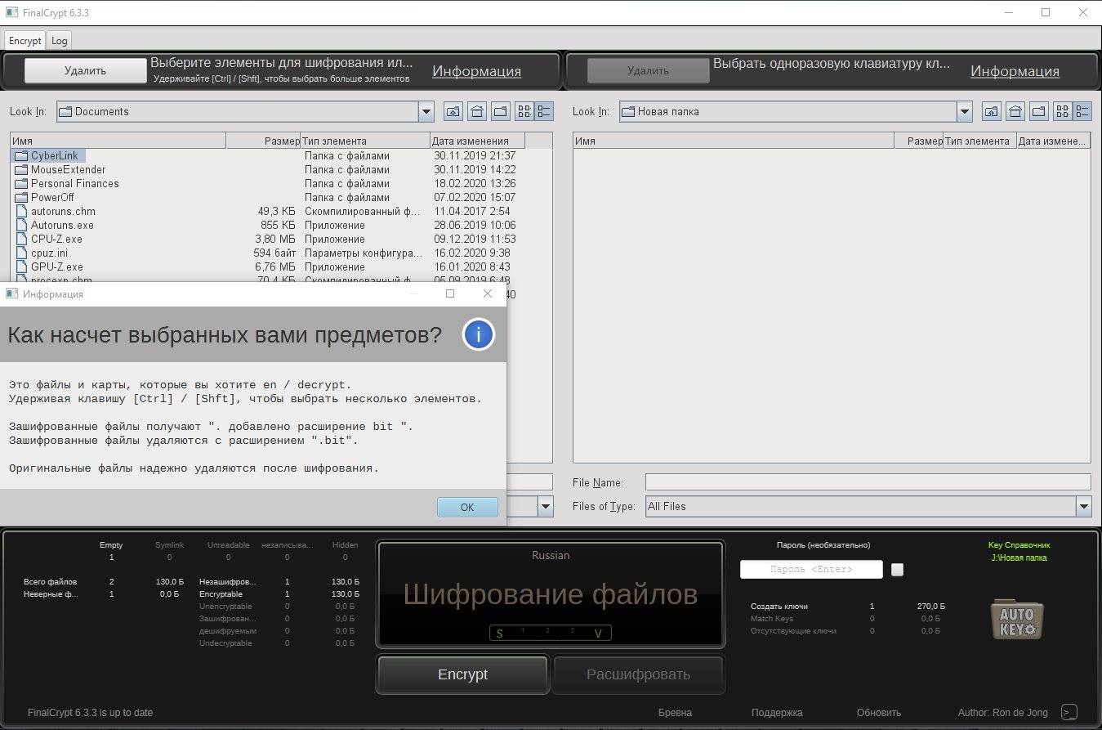Open the Бревна link
The height and width of the screenshot is (730, 1102).
(675, 713)
